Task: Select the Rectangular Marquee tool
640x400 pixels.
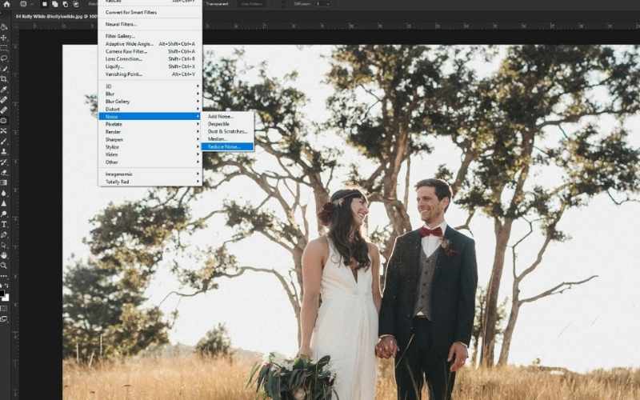Action: [x=4, y=48]
